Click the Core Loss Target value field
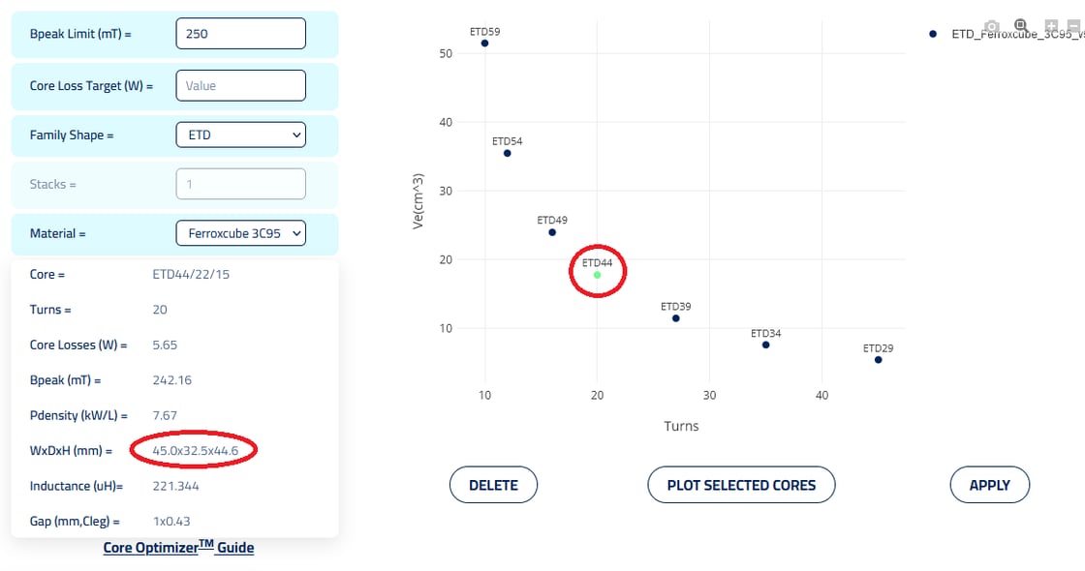The height and width of the screenshot is (571, 1085). [241, 86]
